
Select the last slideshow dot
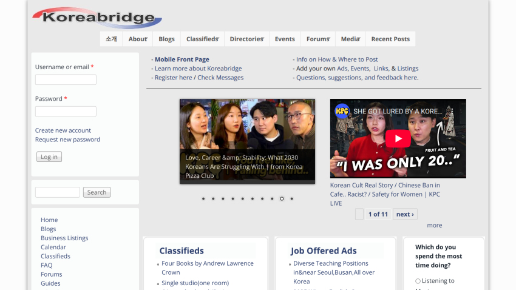pos(291,198)
